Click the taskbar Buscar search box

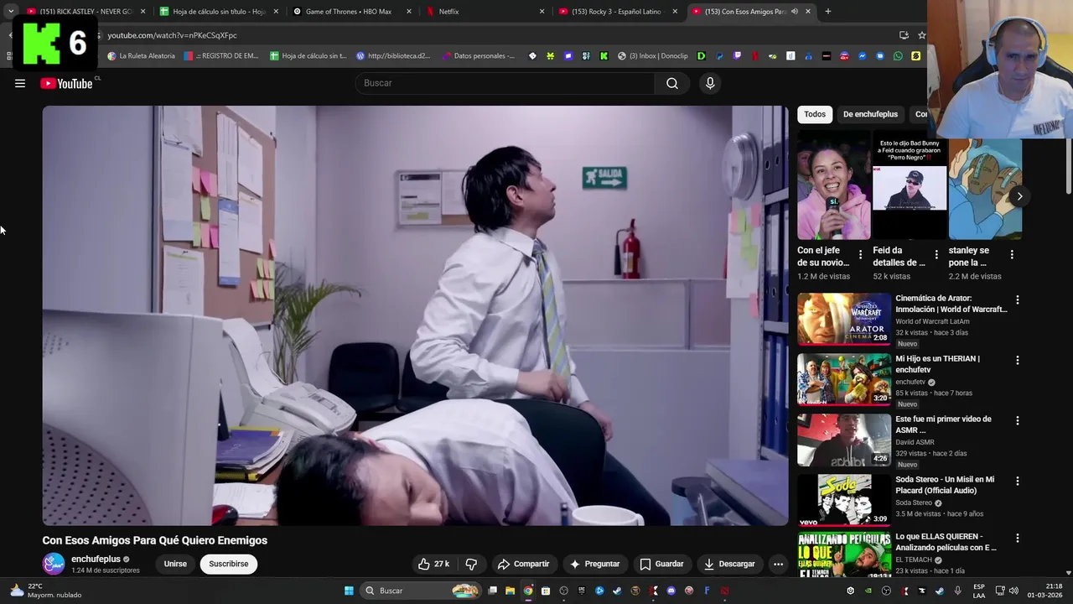(421, 591)
